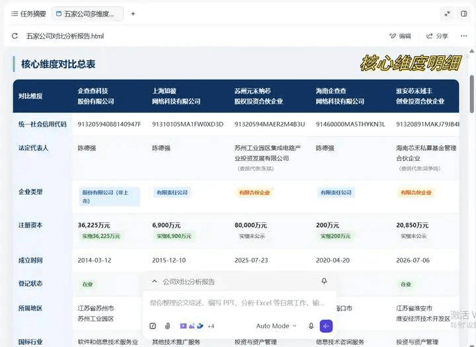Click the vertical scrollbar of the report
Image resolution: width=476 pixels, height=347 pixels.
[x=472, y=94]
